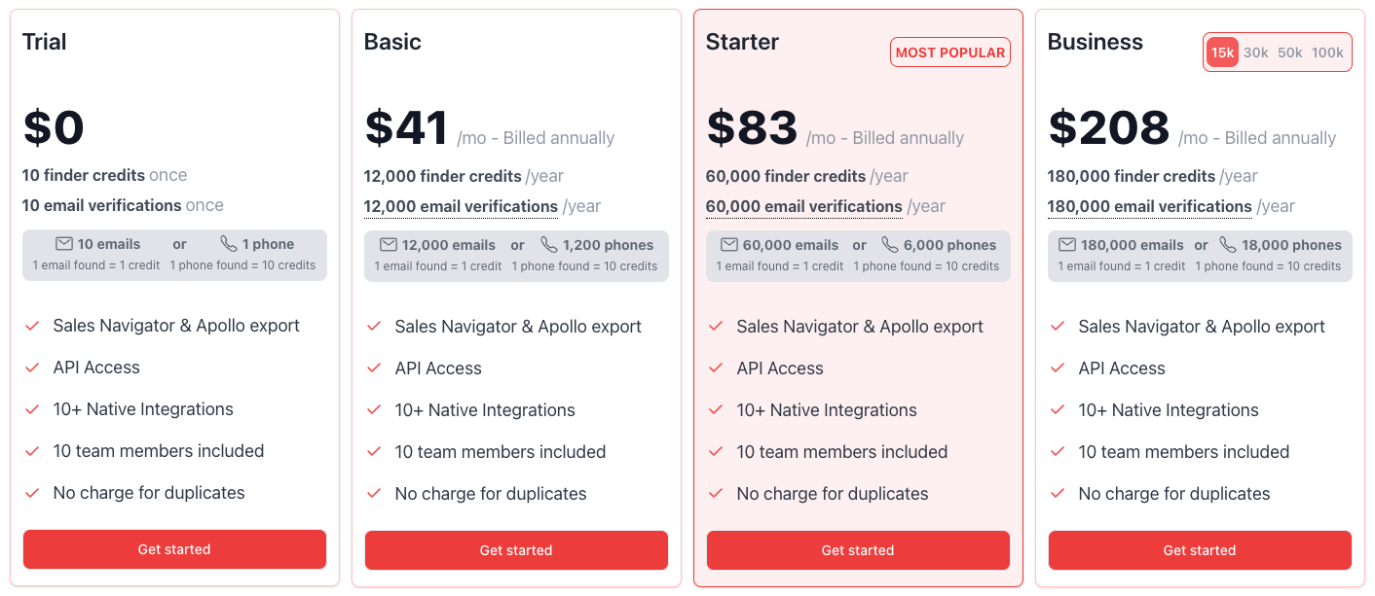Image resolution: width=1375 pixels, height=596 pixels.
Task: Click Business's 180,000 email verifications link
Action: [x=1149, y=206]
